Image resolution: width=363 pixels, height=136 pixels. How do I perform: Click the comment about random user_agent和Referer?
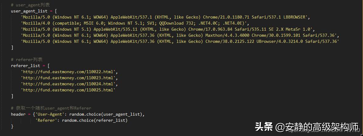[x=51, y=108]
